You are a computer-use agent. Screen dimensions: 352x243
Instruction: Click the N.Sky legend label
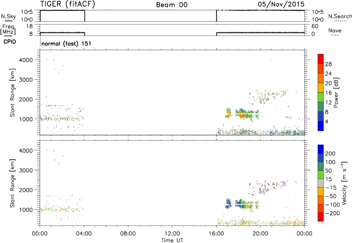click(x=8, y=16)
